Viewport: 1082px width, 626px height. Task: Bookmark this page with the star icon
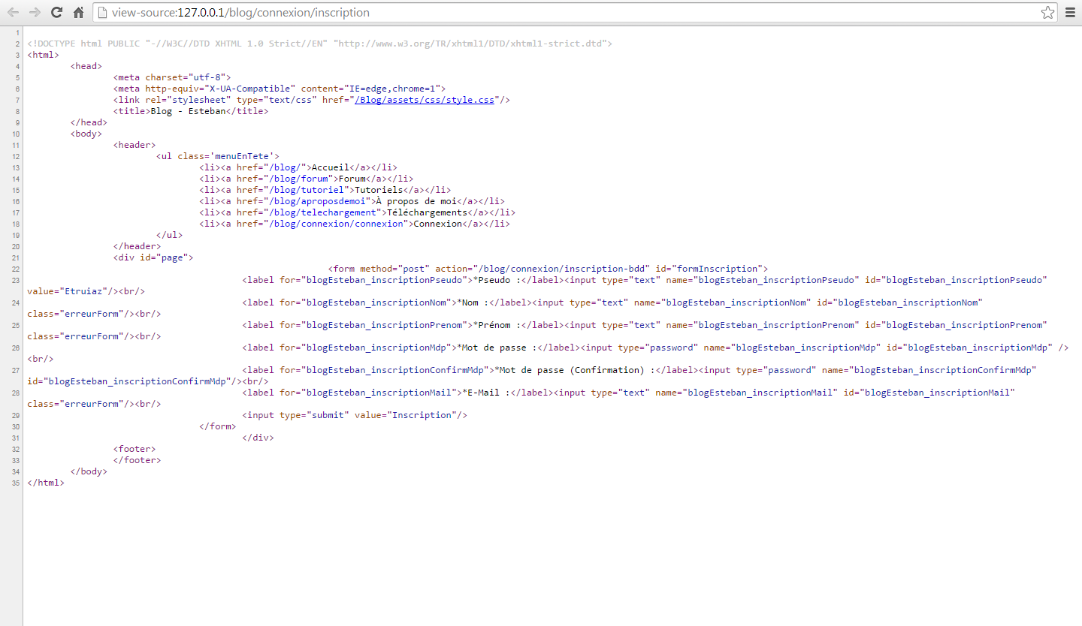(1047, 13)
